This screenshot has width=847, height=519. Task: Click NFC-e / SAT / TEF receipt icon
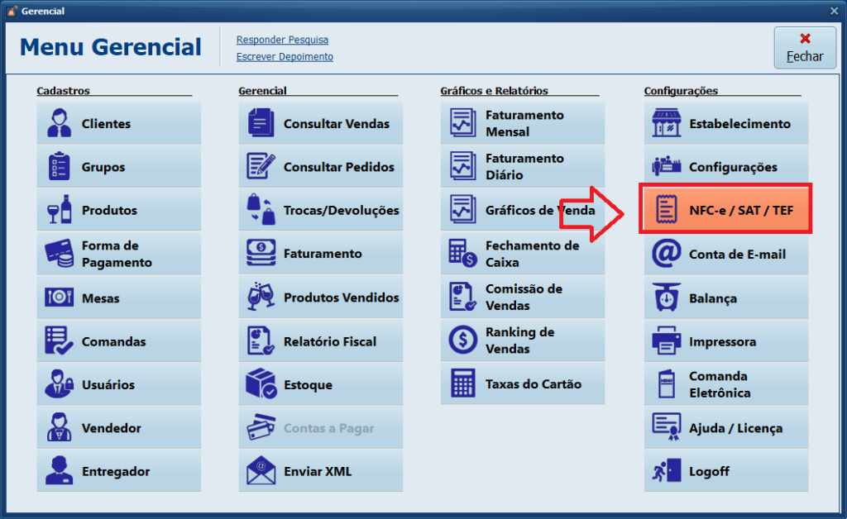tap(666, 209)
